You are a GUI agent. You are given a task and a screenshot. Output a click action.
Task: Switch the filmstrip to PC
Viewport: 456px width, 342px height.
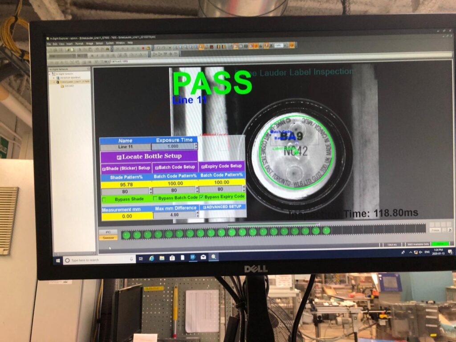(108, 232)
